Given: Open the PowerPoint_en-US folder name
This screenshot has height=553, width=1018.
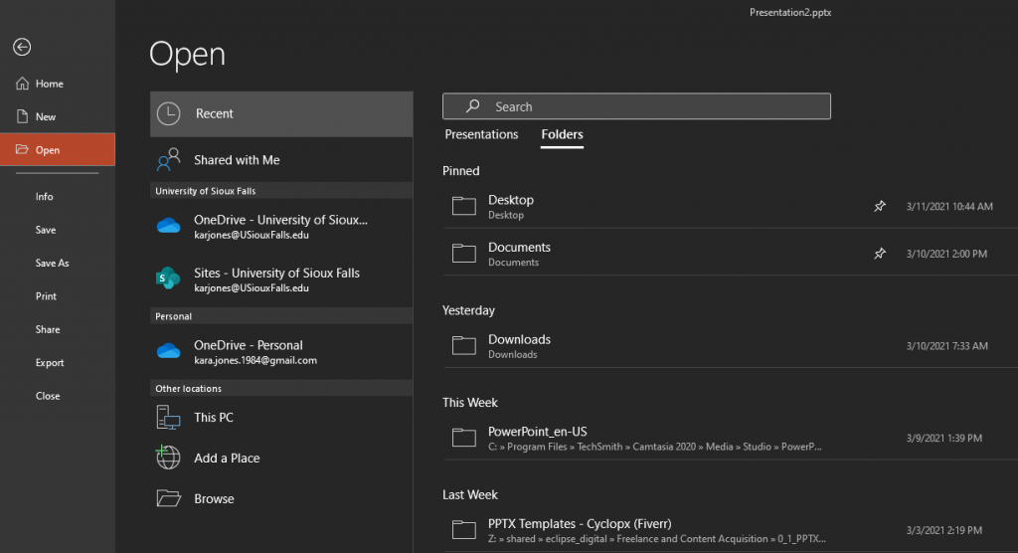Looking at the screenshot, I should (x=538, y=432).
